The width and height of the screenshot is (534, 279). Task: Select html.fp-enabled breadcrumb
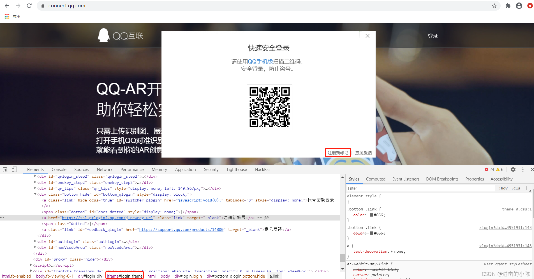coord(17,276)
